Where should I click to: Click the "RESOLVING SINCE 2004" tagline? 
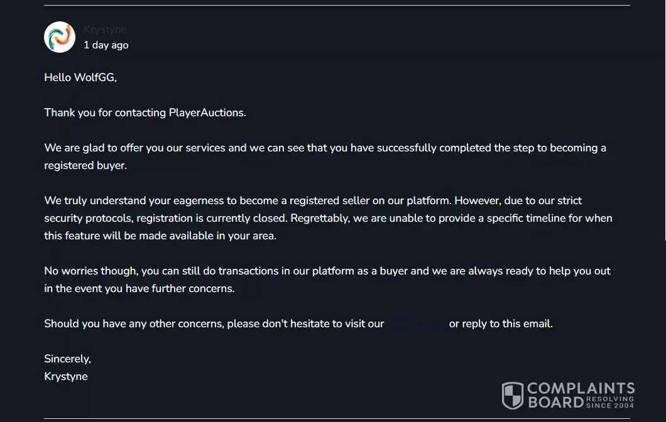point(609,402)
